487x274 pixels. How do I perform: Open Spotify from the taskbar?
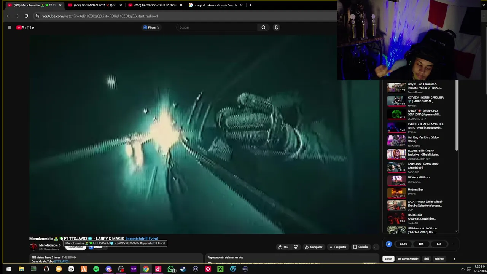point(96,269)
